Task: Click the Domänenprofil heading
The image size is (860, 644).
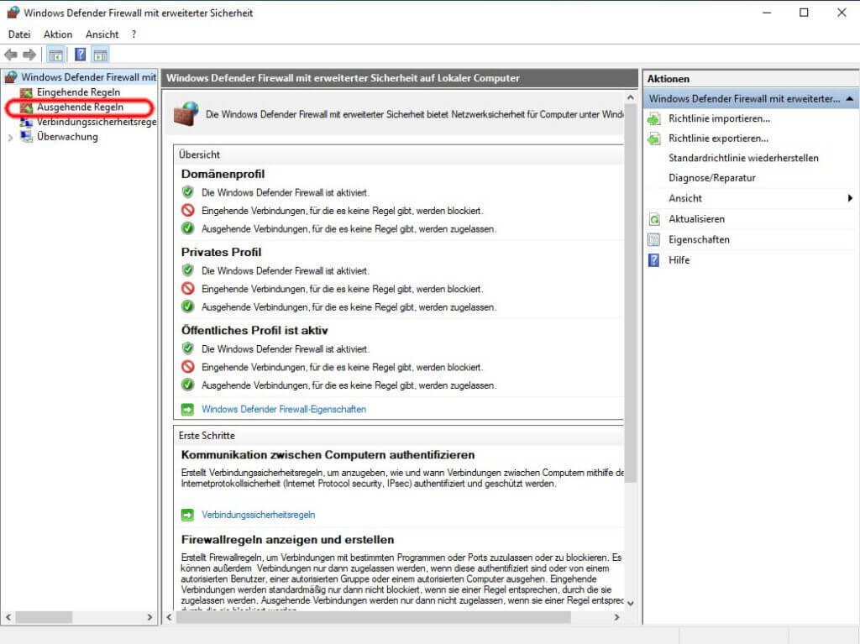Action: (x=223, y=174)
